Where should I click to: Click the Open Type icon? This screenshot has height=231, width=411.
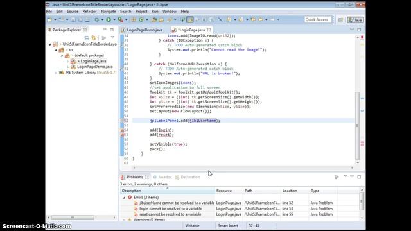[154, 20]
